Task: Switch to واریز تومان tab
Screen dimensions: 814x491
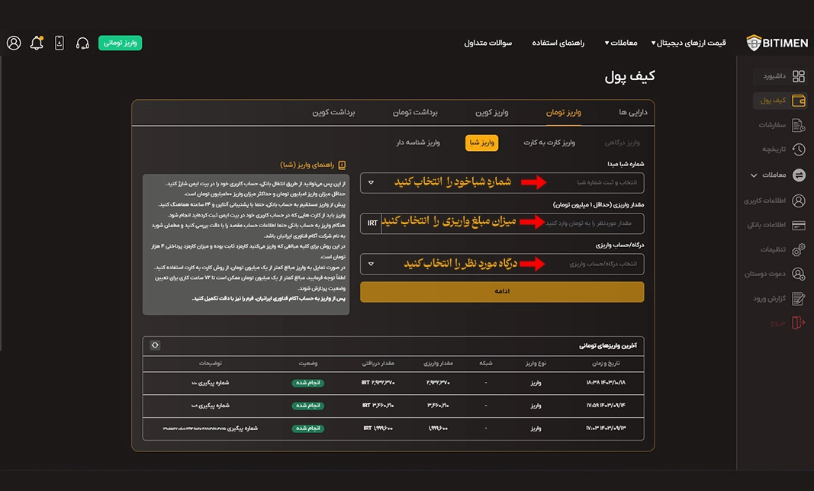Action: (563, 112)
